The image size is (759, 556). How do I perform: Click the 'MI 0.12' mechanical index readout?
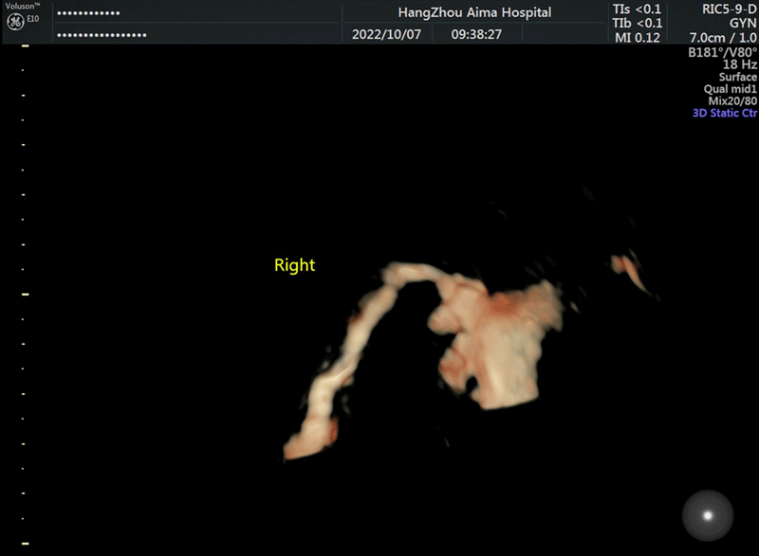637,37
